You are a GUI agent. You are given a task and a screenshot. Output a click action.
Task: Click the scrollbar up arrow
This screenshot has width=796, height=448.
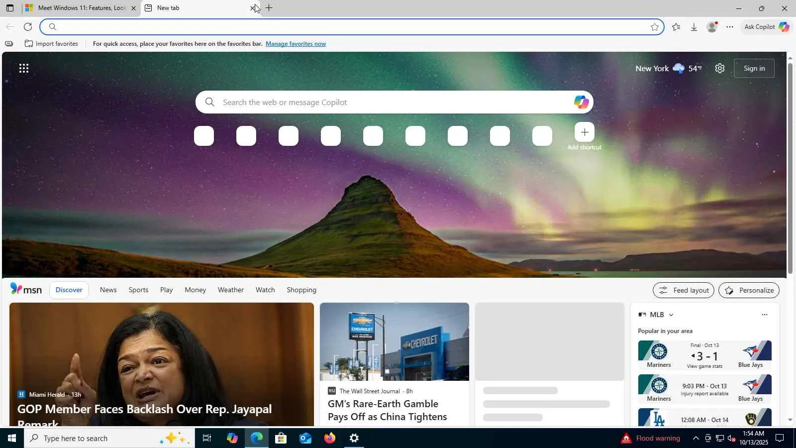(x=790, y=58)
